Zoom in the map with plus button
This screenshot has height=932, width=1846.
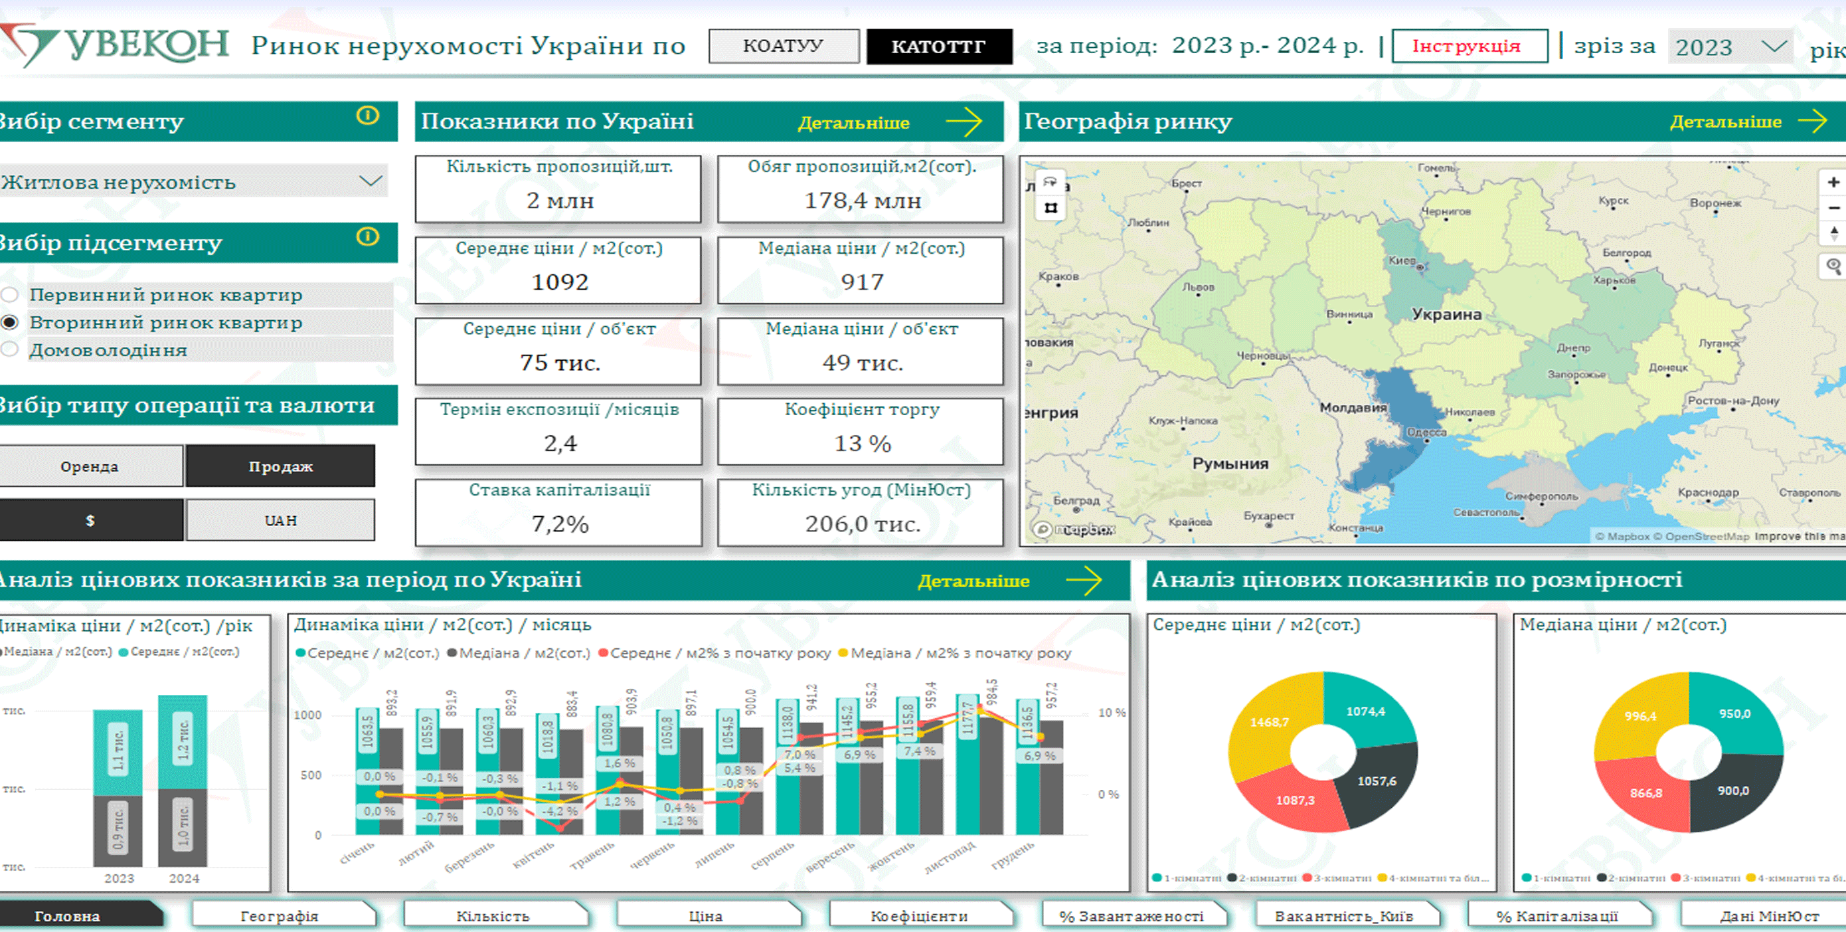tap(1833, 182)
